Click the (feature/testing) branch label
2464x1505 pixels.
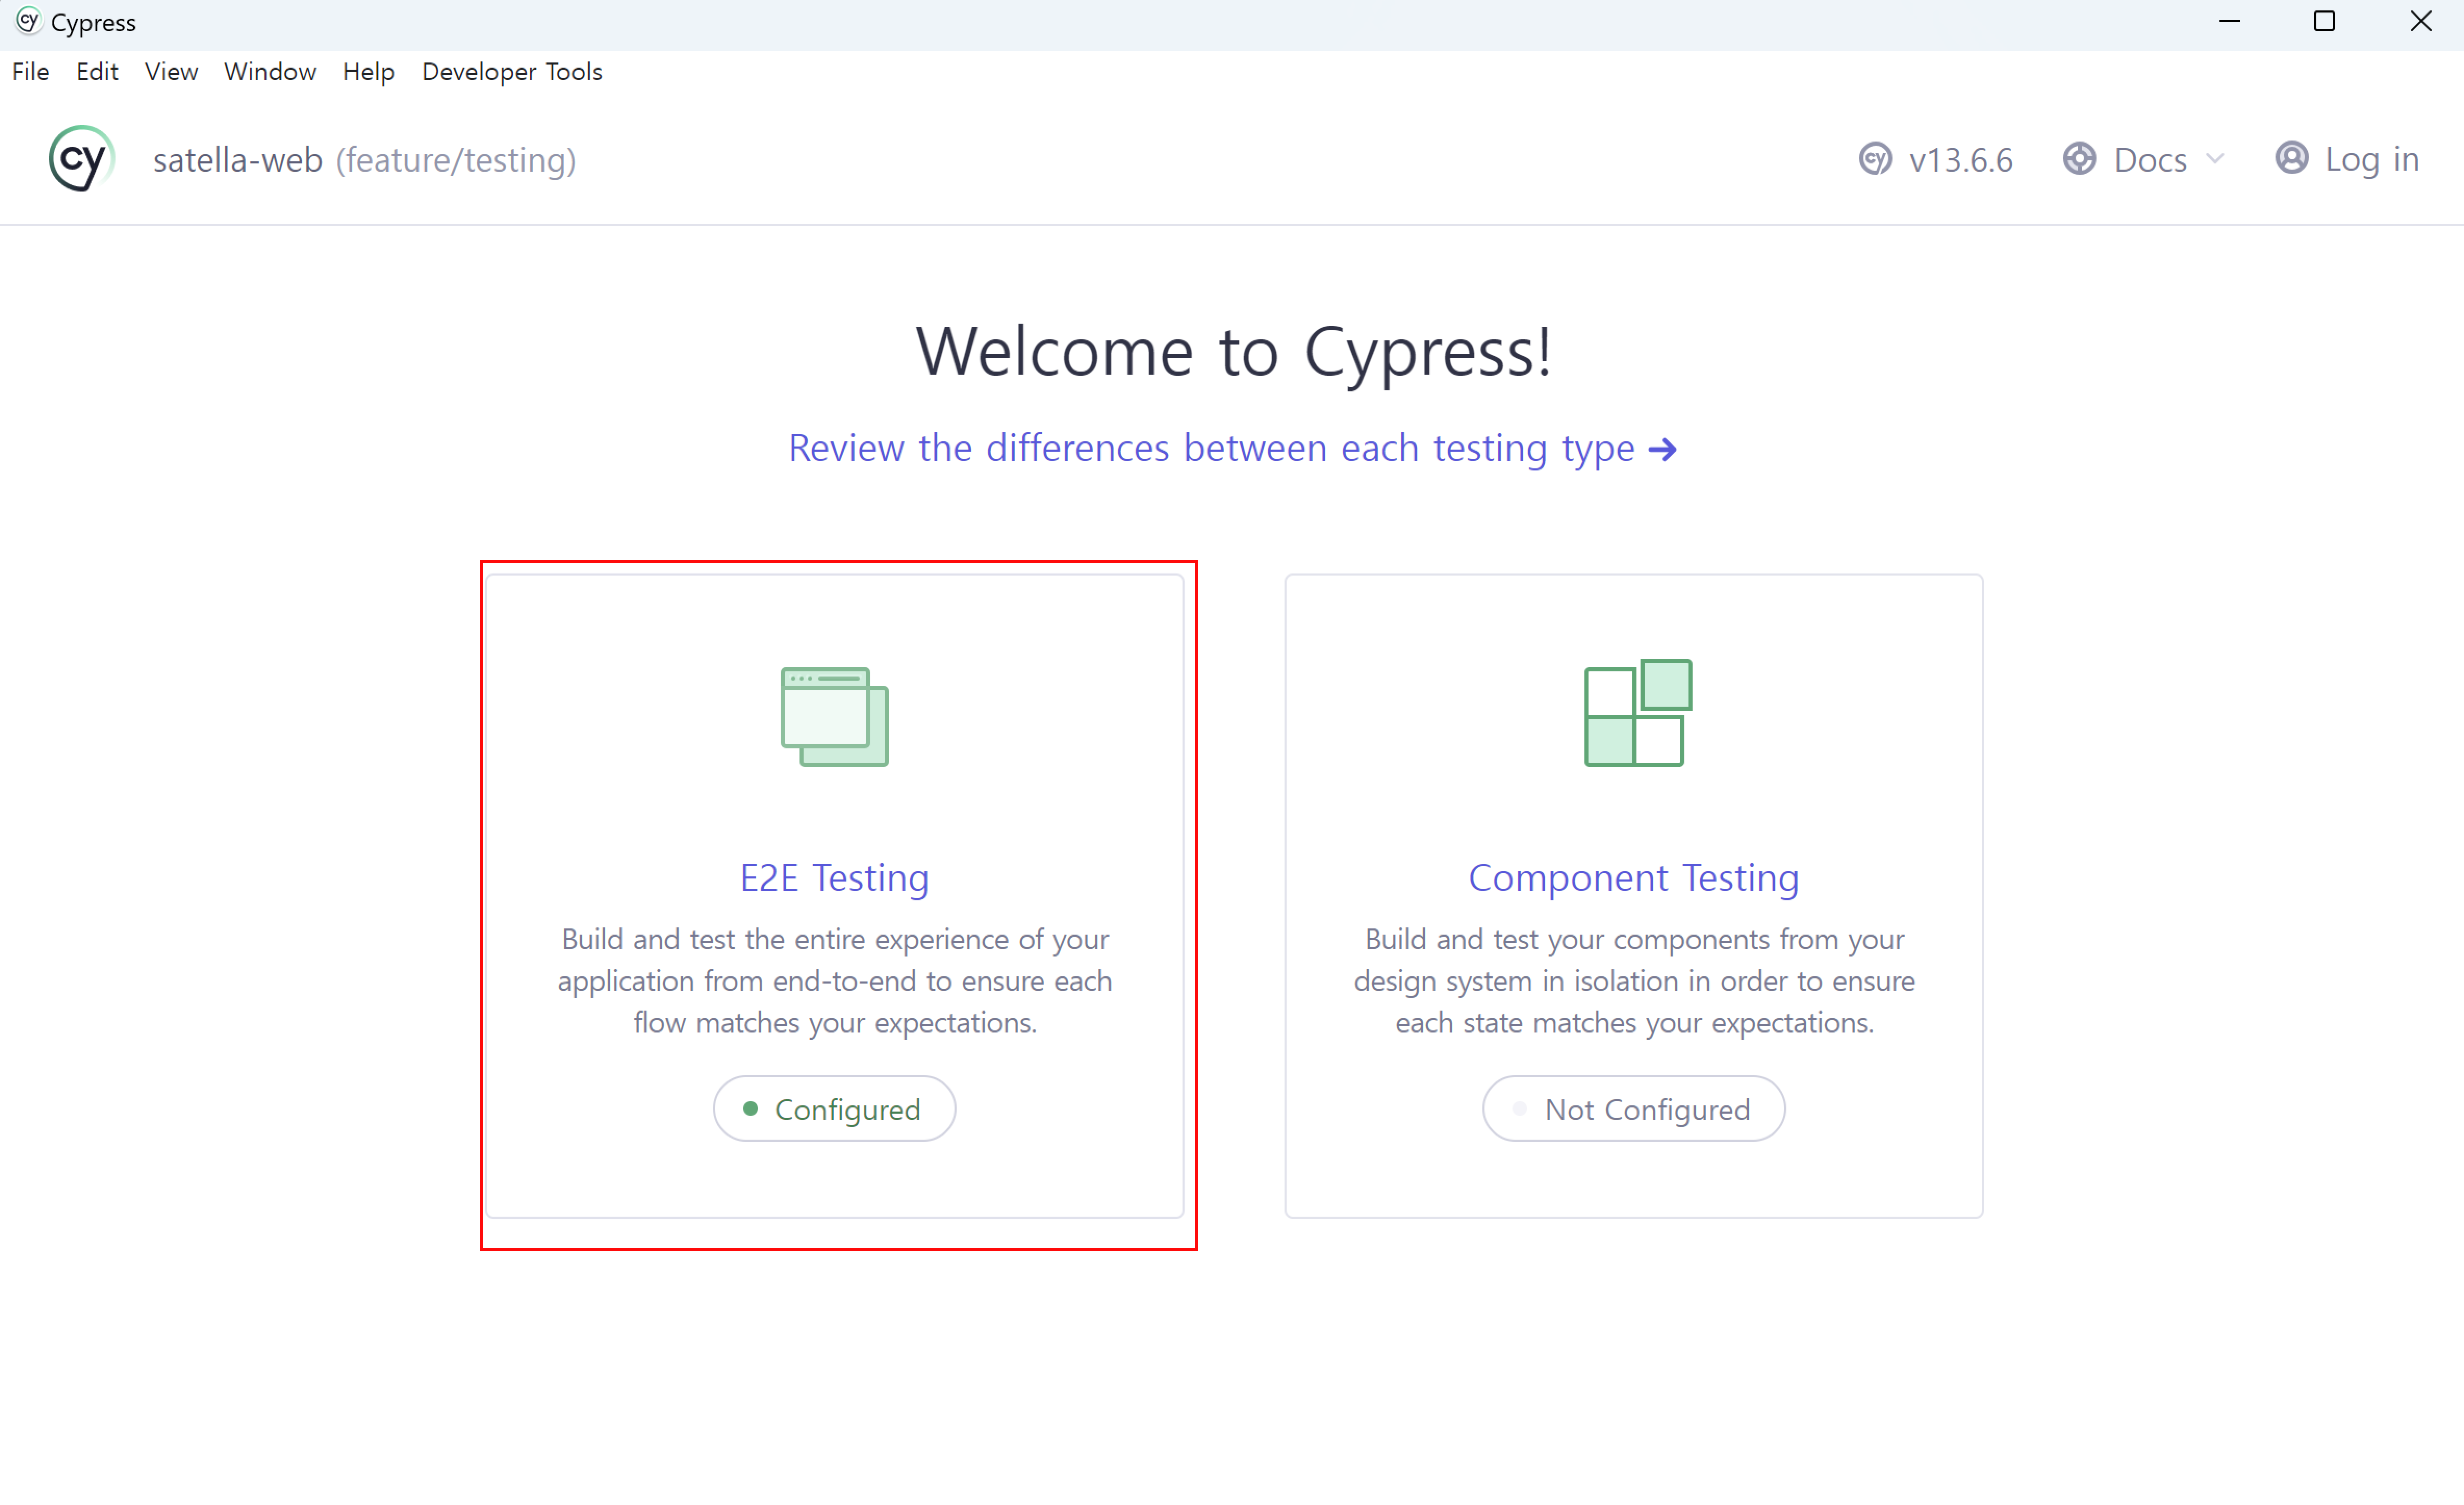(x=456, y=160)
